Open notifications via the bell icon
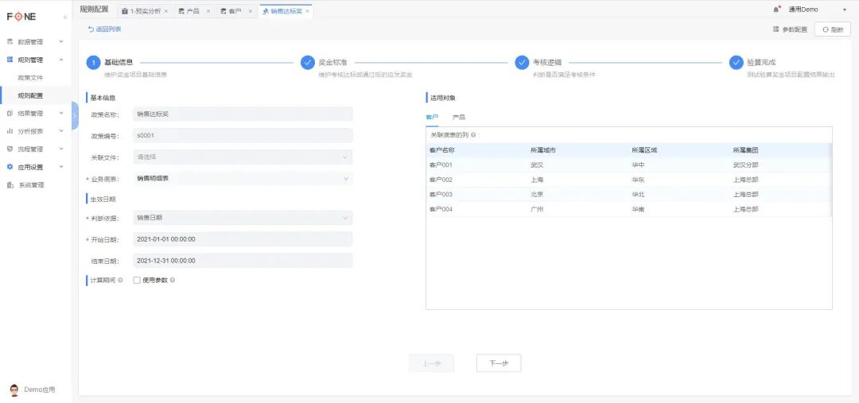Viewport: 859px width, 403px height. 776,10
